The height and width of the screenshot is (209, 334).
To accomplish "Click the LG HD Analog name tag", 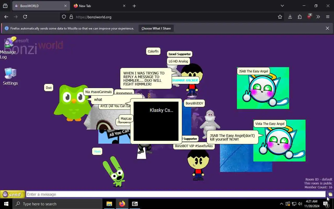I will click(178, 61).
